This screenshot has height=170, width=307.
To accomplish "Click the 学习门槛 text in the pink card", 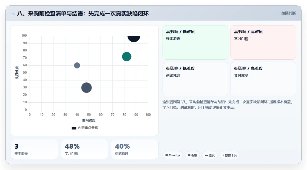I will click(241, 39).
